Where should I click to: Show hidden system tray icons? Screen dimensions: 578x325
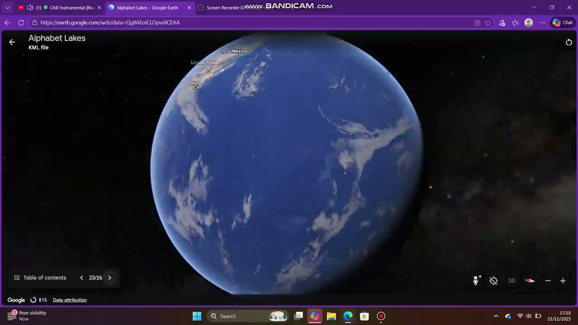[496, 316]
